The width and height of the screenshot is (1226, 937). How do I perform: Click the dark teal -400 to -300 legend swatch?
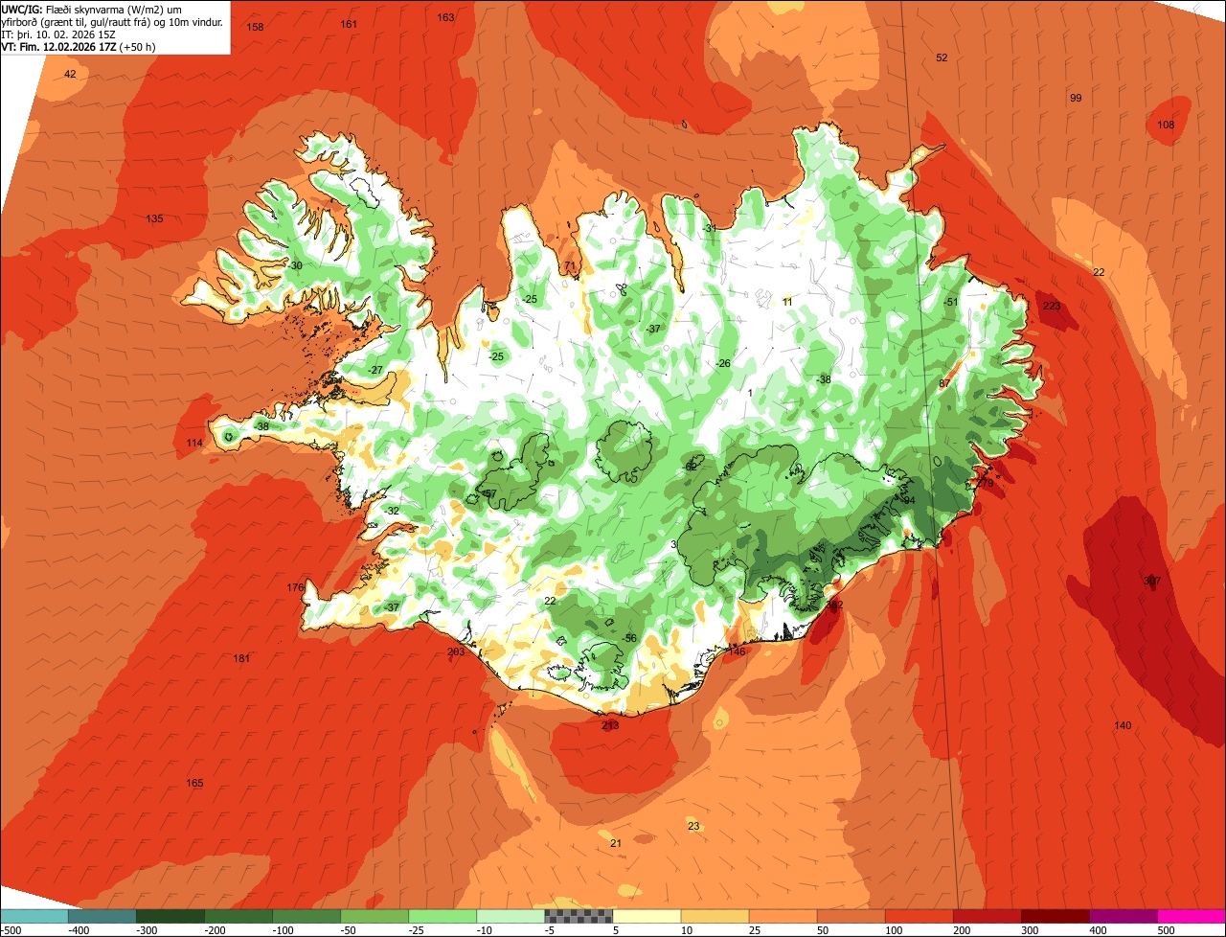pos(102,916)
